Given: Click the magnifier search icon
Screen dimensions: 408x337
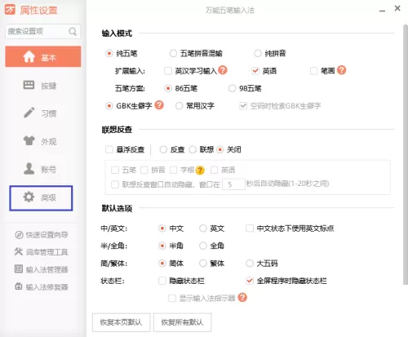Looking at the screenshot, I should tap(73, 32).
